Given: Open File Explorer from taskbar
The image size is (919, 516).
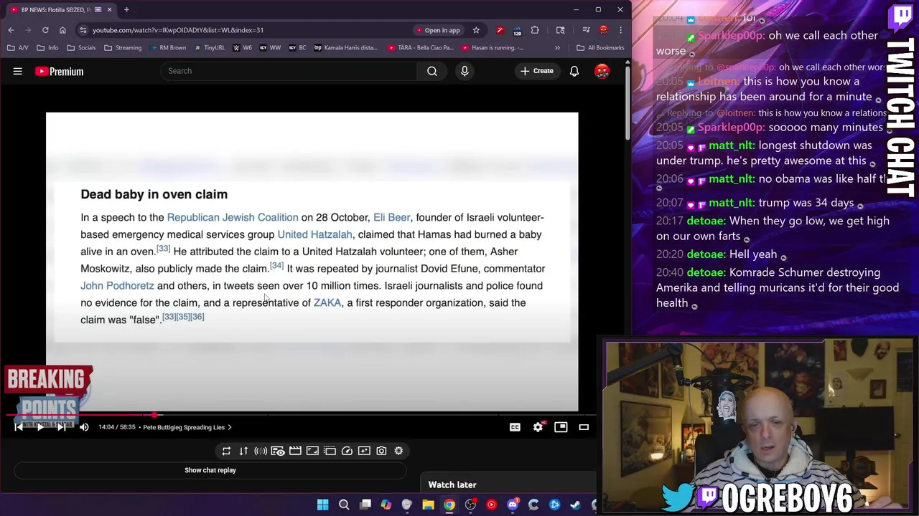Looking at the screenshot, I should tap(428, 505).
